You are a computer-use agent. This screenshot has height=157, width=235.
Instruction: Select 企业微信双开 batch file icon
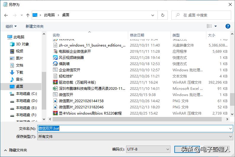coord(55,70)
